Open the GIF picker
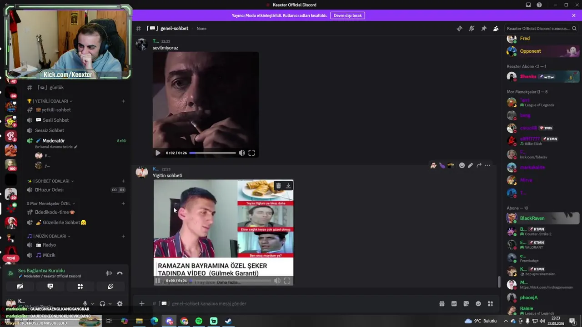 pos(454,303)
